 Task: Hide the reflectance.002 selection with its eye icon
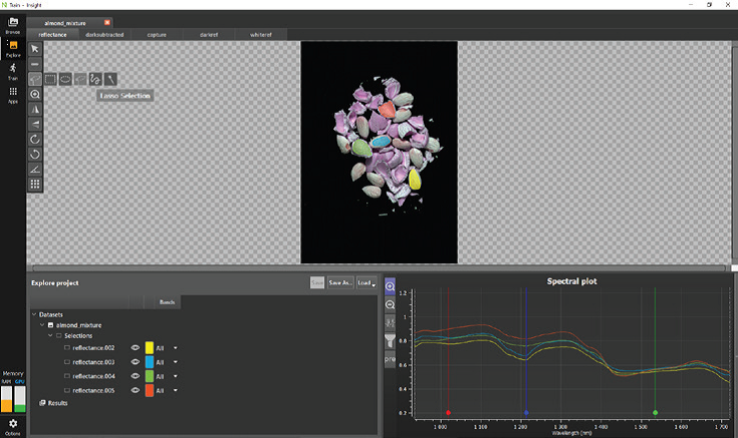tap(136, 347)
